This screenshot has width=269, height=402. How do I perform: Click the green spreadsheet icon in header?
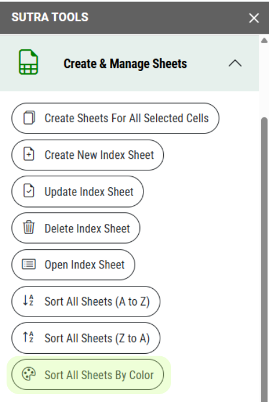[x=28, y=62]
